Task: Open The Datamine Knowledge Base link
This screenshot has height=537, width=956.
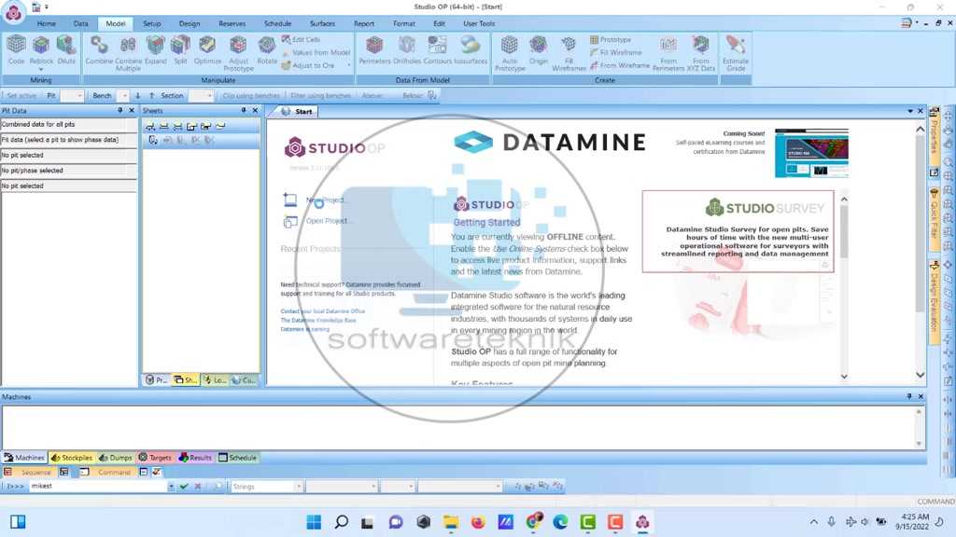Action: [x=318, y=321]
